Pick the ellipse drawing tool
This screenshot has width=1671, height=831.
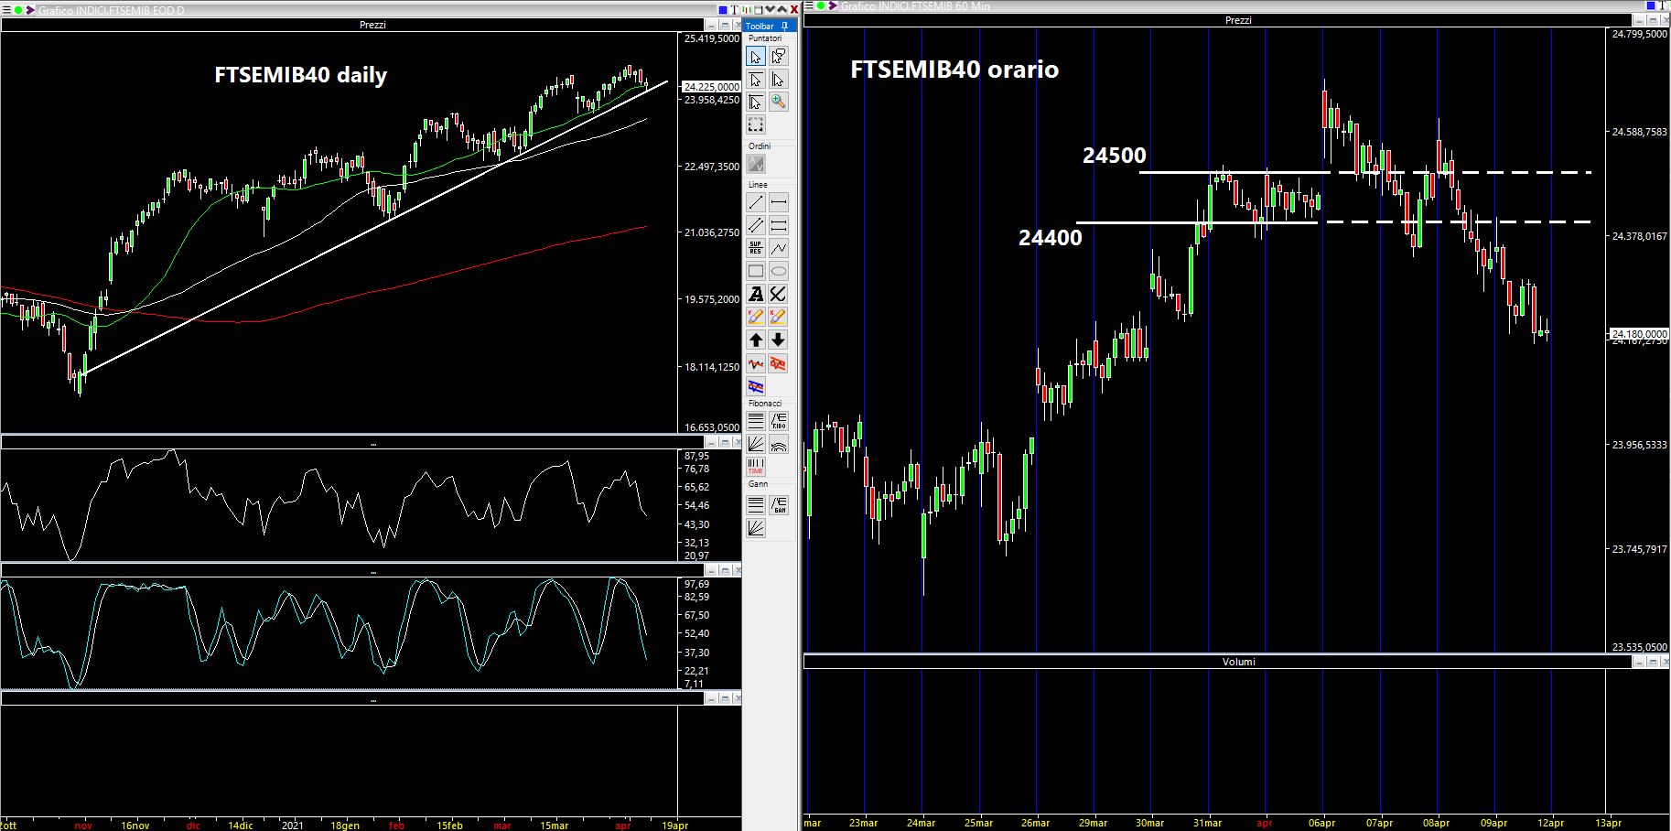[x=779, y=271]
